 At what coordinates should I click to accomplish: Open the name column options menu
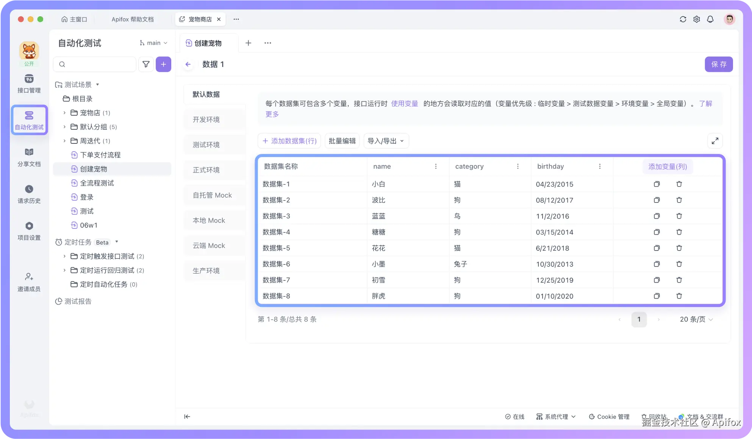pyautogui.click(x=436, y=167)
